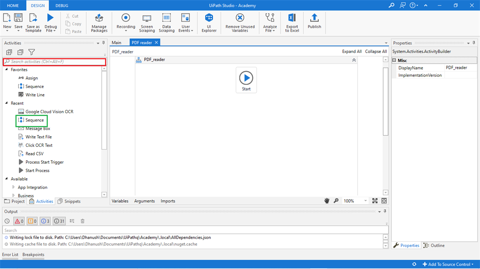Run Debug File
This screenshot has width=480, height=269.
point(51,22)
